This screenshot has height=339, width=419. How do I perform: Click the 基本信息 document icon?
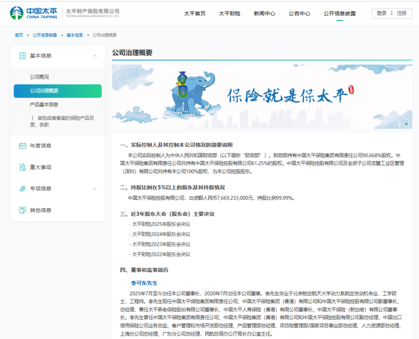coord(23,56)
